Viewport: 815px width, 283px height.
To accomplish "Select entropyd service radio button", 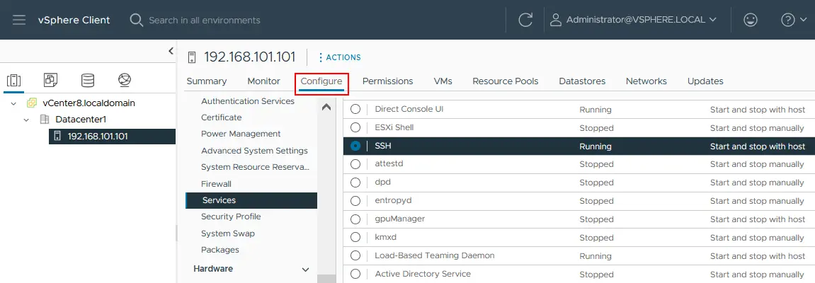I will pos(355,201).
